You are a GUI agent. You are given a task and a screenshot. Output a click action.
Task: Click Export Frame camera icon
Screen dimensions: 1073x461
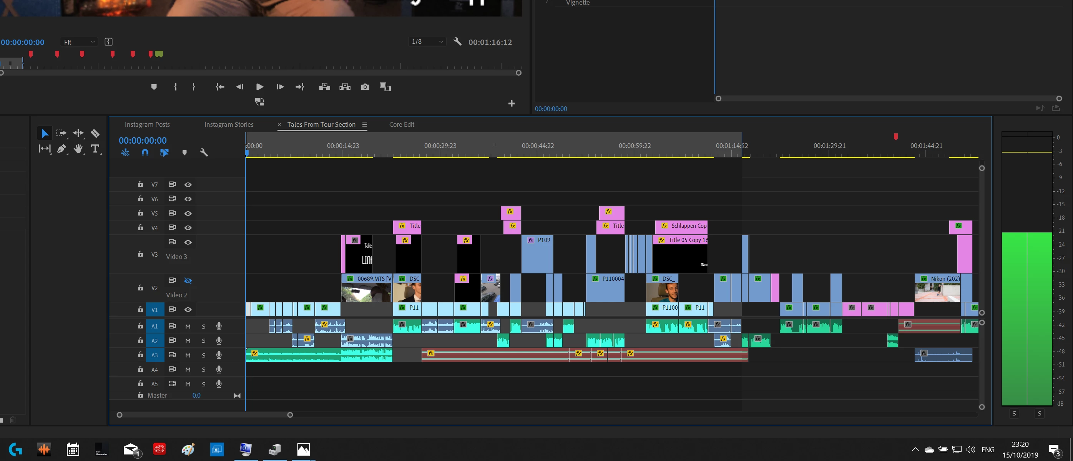365,86
